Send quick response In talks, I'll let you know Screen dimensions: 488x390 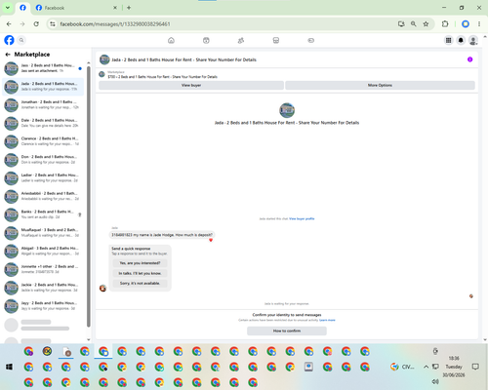(140, 273)
